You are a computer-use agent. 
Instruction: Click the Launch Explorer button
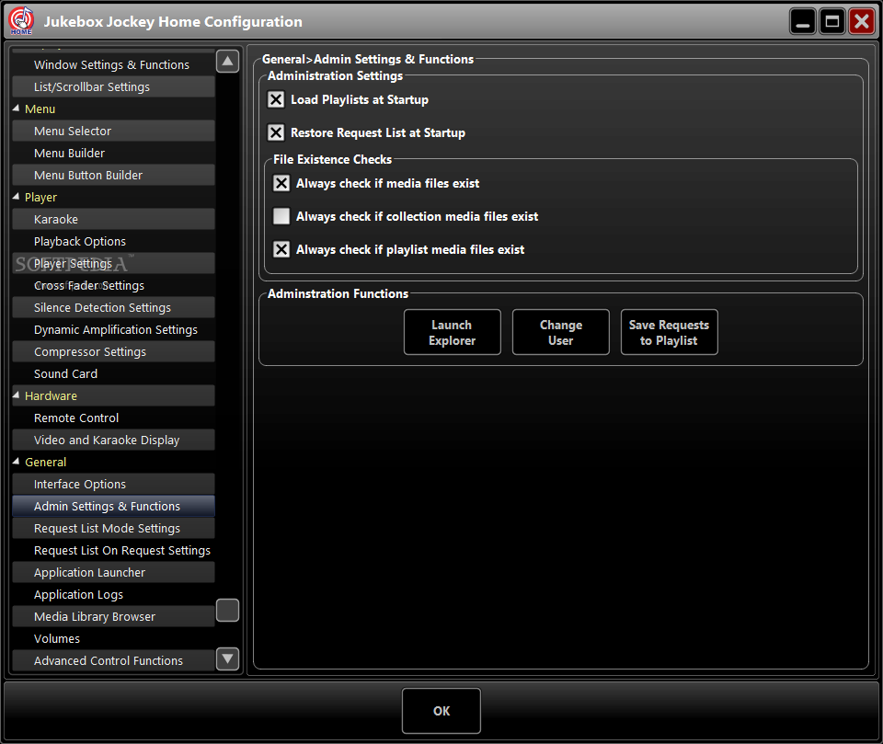[453, 332]
